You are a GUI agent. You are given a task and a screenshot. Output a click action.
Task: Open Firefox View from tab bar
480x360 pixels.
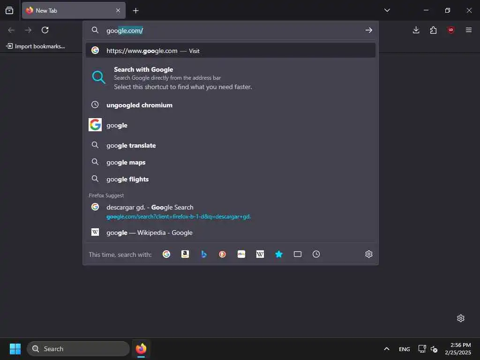click(x=9, y=10)
